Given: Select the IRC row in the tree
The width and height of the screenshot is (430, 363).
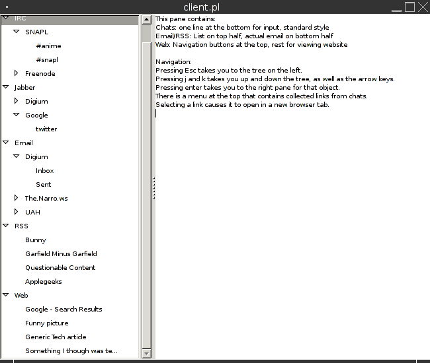Looking at the screenshot, I should [70, 19].
